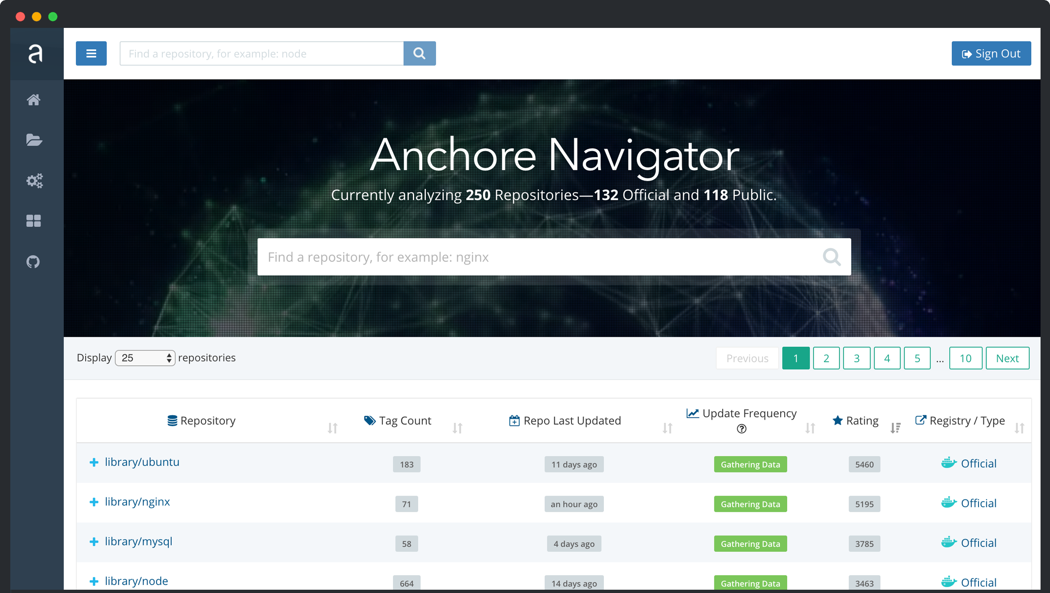This screenshot has height=593, width=1050.
Task: Click the 58 tag count badge
Action: pos(407,544)
